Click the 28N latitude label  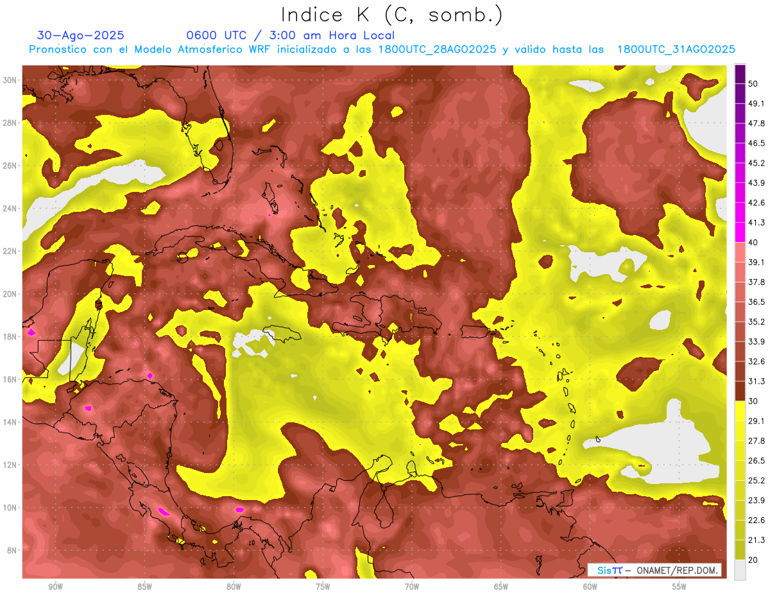coord(10,123)
